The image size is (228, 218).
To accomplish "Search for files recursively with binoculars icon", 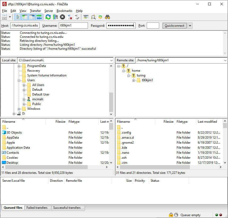I will 108,17.
